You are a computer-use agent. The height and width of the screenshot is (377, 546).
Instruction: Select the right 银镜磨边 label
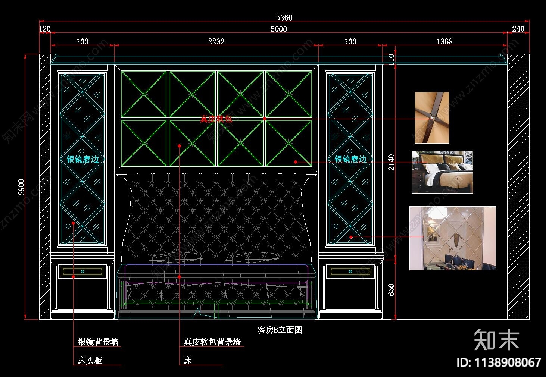350,159
